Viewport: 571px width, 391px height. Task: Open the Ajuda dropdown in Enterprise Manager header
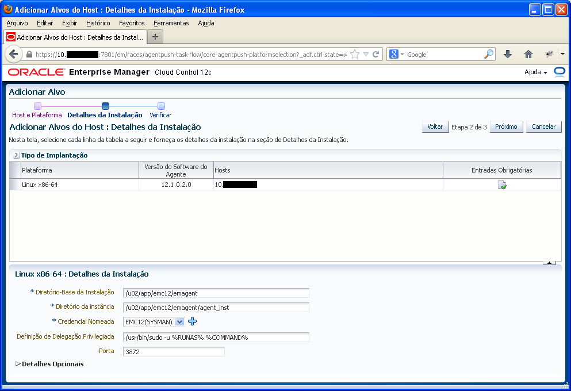click(536, 72)
